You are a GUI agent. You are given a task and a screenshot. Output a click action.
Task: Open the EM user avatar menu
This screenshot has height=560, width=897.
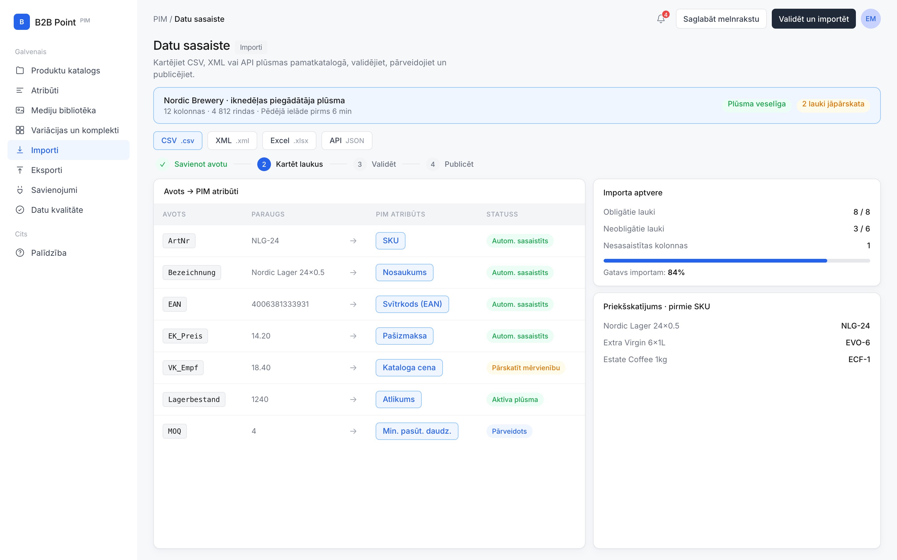[870, 19]
